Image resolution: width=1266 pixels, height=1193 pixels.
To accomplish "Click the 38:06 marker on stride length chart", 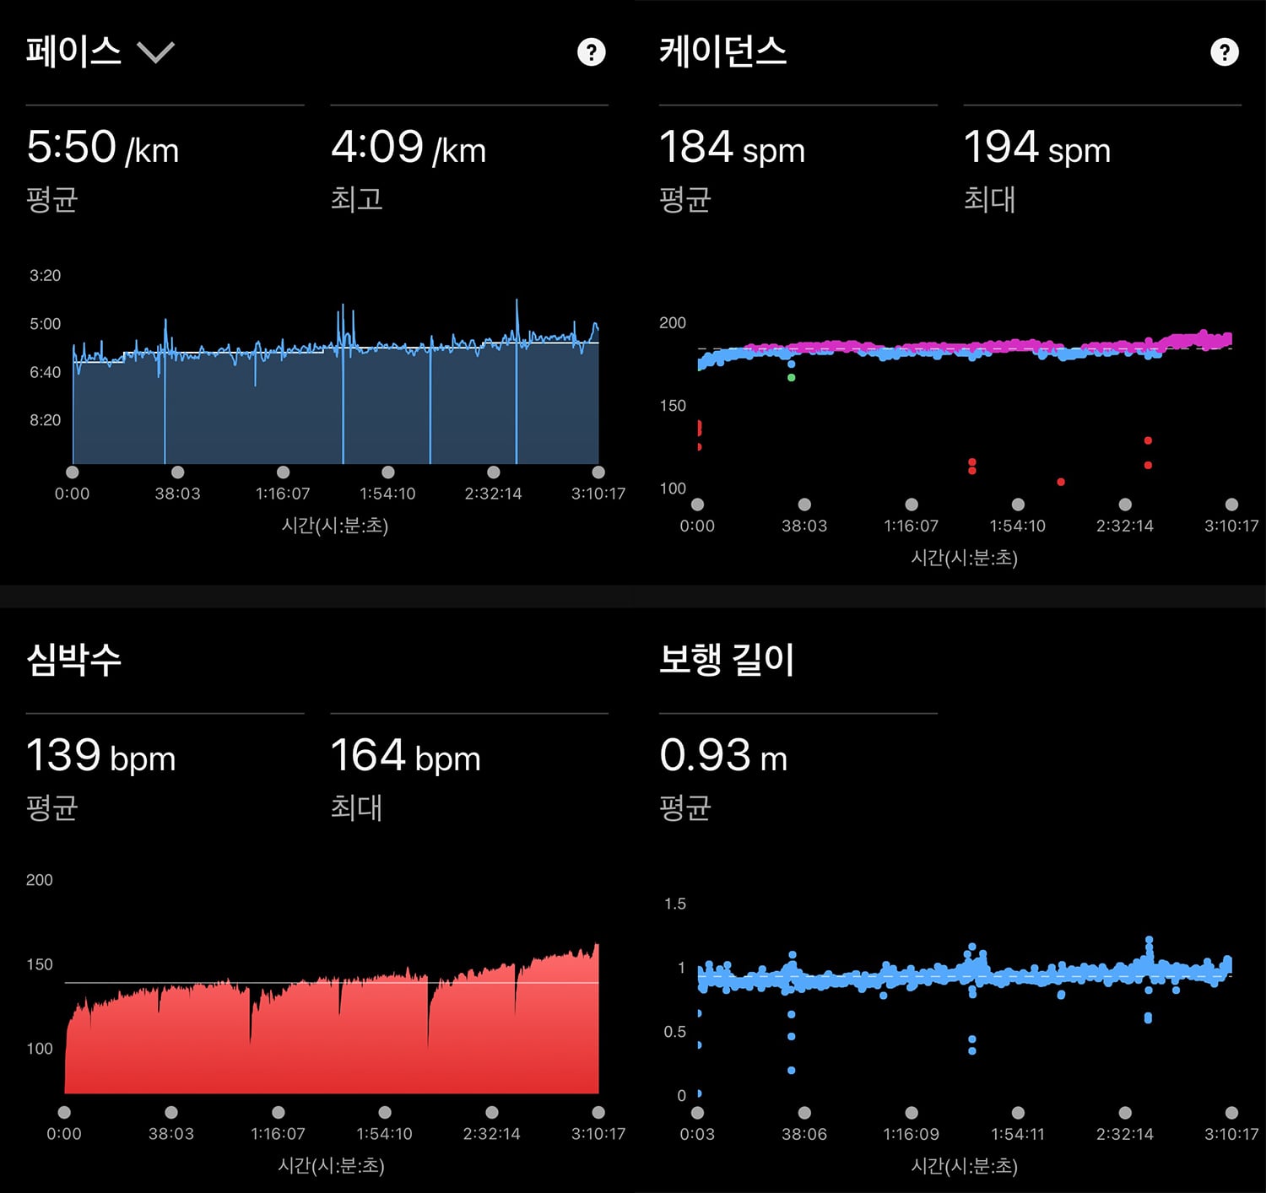I will click(x=804, y=1112).
